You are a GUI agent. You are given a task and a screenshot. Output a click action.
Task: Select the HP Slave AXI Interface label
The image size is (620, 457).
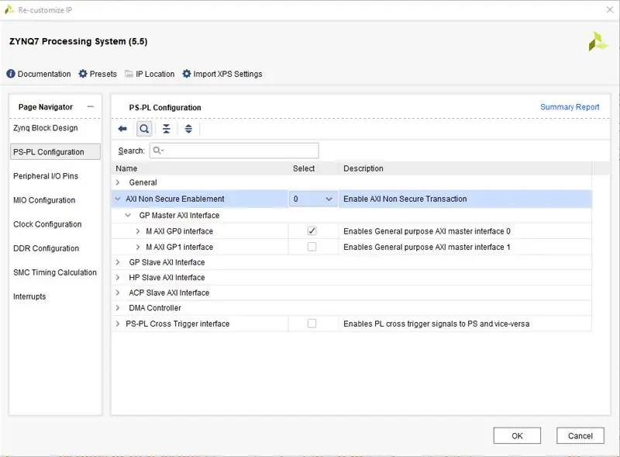tap(167, 277)
